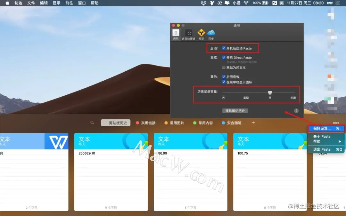Viewport: 346px width, 216px height.
Task: Open preferences help question mark
Action: (296, 111)
